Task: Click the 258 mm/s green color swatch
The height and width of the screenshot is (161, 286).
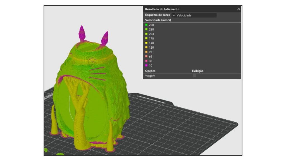Action: tap(146, 25)
